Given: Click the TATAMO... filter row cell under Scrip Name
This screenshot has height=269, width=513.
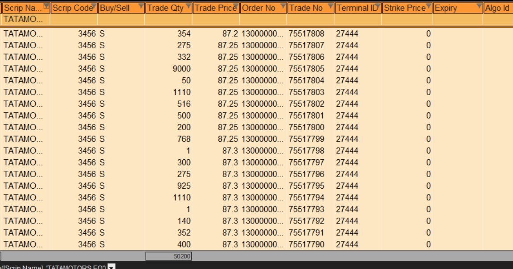Looking at the screenshot, I should pyautogui.click(x=26, y=19).
